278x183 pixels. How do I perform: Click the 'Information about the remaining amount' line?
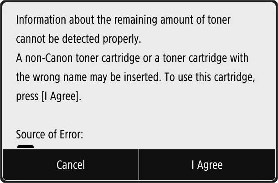pyautogui.click(x=123, y=20)
